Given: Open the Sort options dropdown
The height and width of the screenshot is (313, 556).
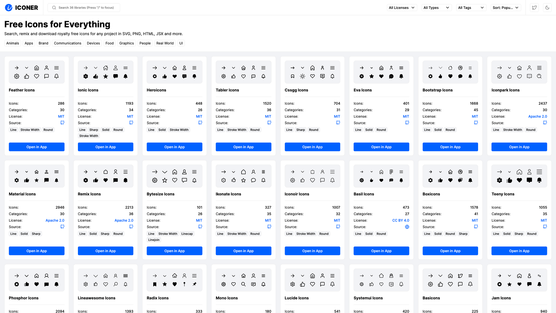Looking at the screenshot, I should tap(506, 8).
